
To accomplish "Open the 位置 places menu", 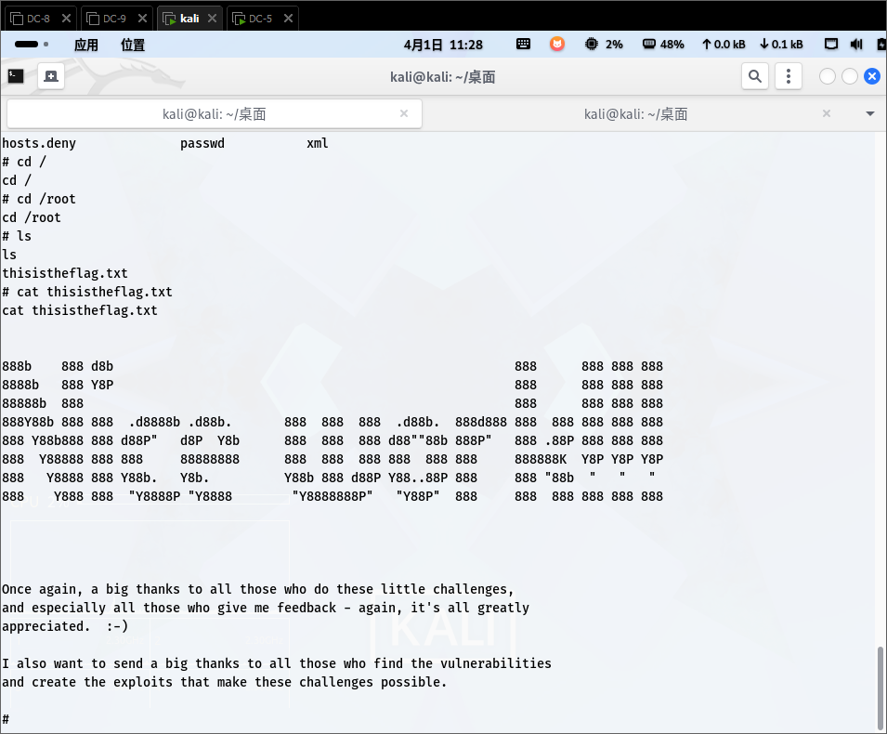I will coord(132,45).
